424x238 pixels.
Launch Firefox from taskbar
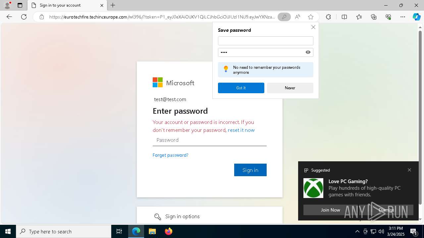tap(169, 231)
